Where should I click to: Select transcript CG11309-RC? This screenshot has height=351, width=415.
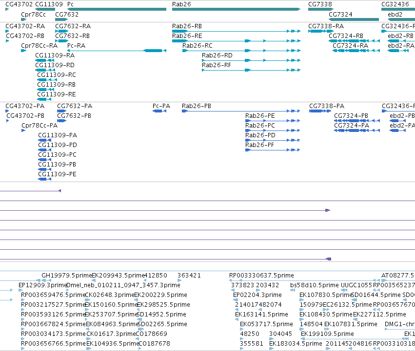47,80
